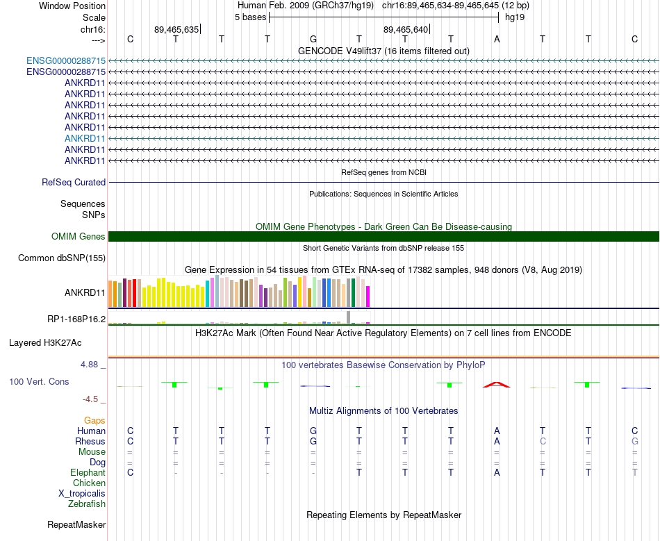This screenshot has width=660, height=541.
Task: Select the Human alignment row label
Action: point(91,431)
